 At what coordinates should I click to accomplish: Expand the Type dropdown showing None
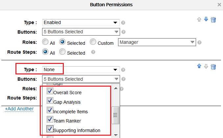coord(81,70)
